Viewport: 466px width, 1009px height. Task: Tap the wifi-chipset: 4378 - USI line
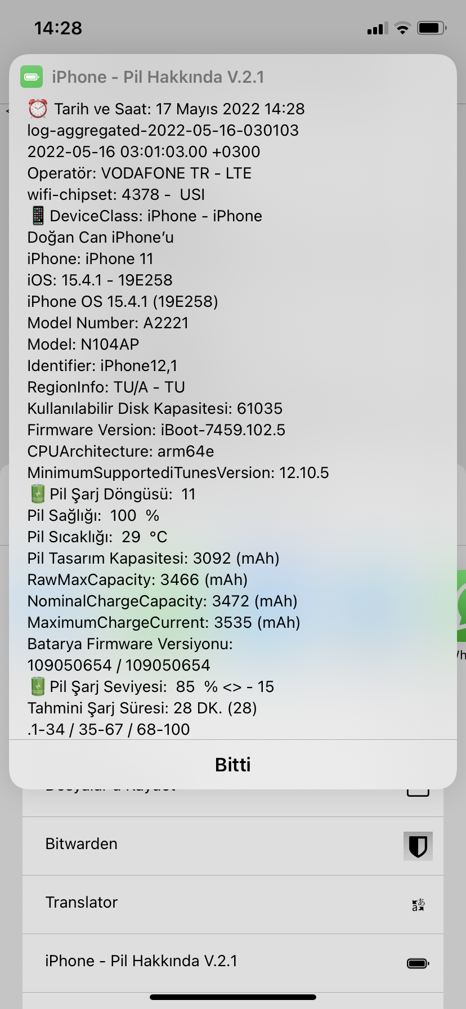(116, 194)
